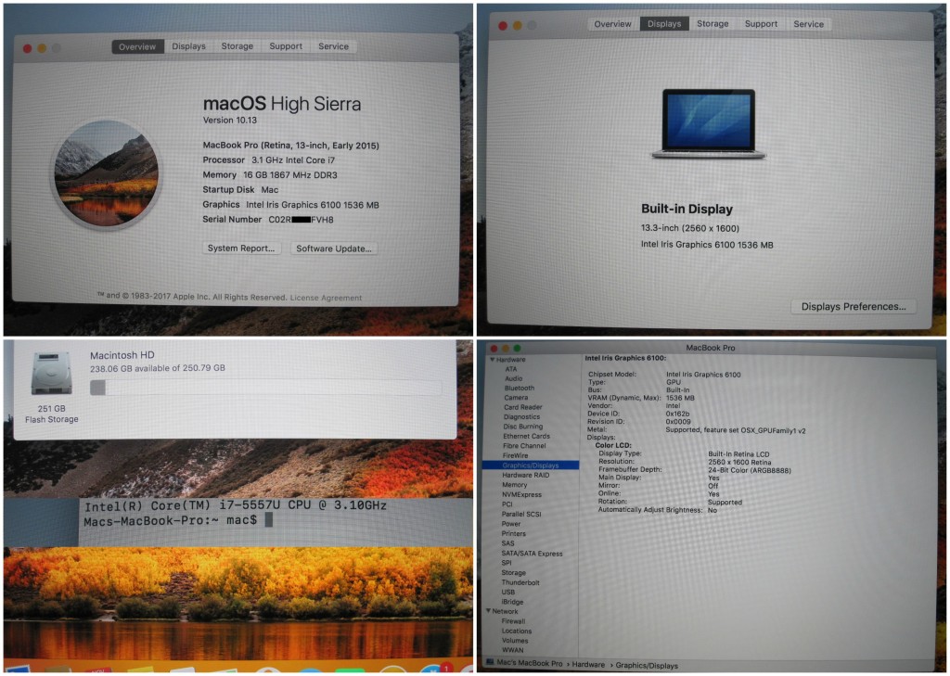
Task: Click Hardware in the bottom path bar
Action: pos(588,665)
